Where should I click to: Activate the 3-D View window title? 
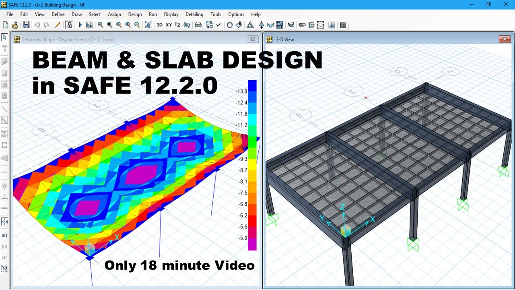tap(285, 39)
